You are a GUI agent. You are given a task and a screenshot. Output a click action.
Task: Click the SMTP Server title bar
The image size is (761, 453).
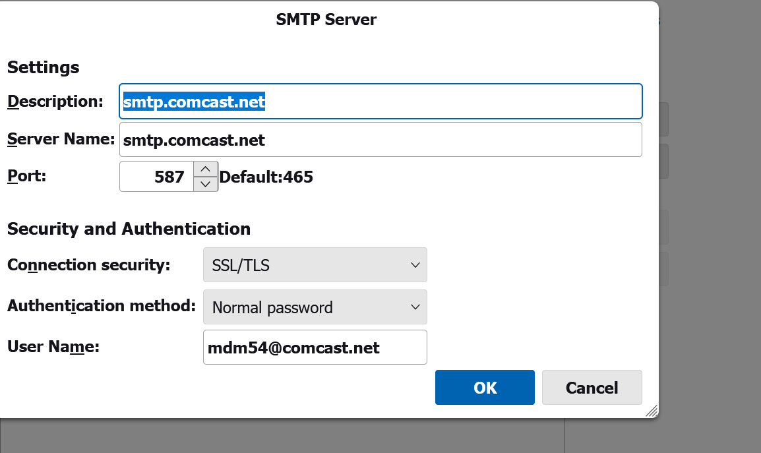(x=326, y=19)
